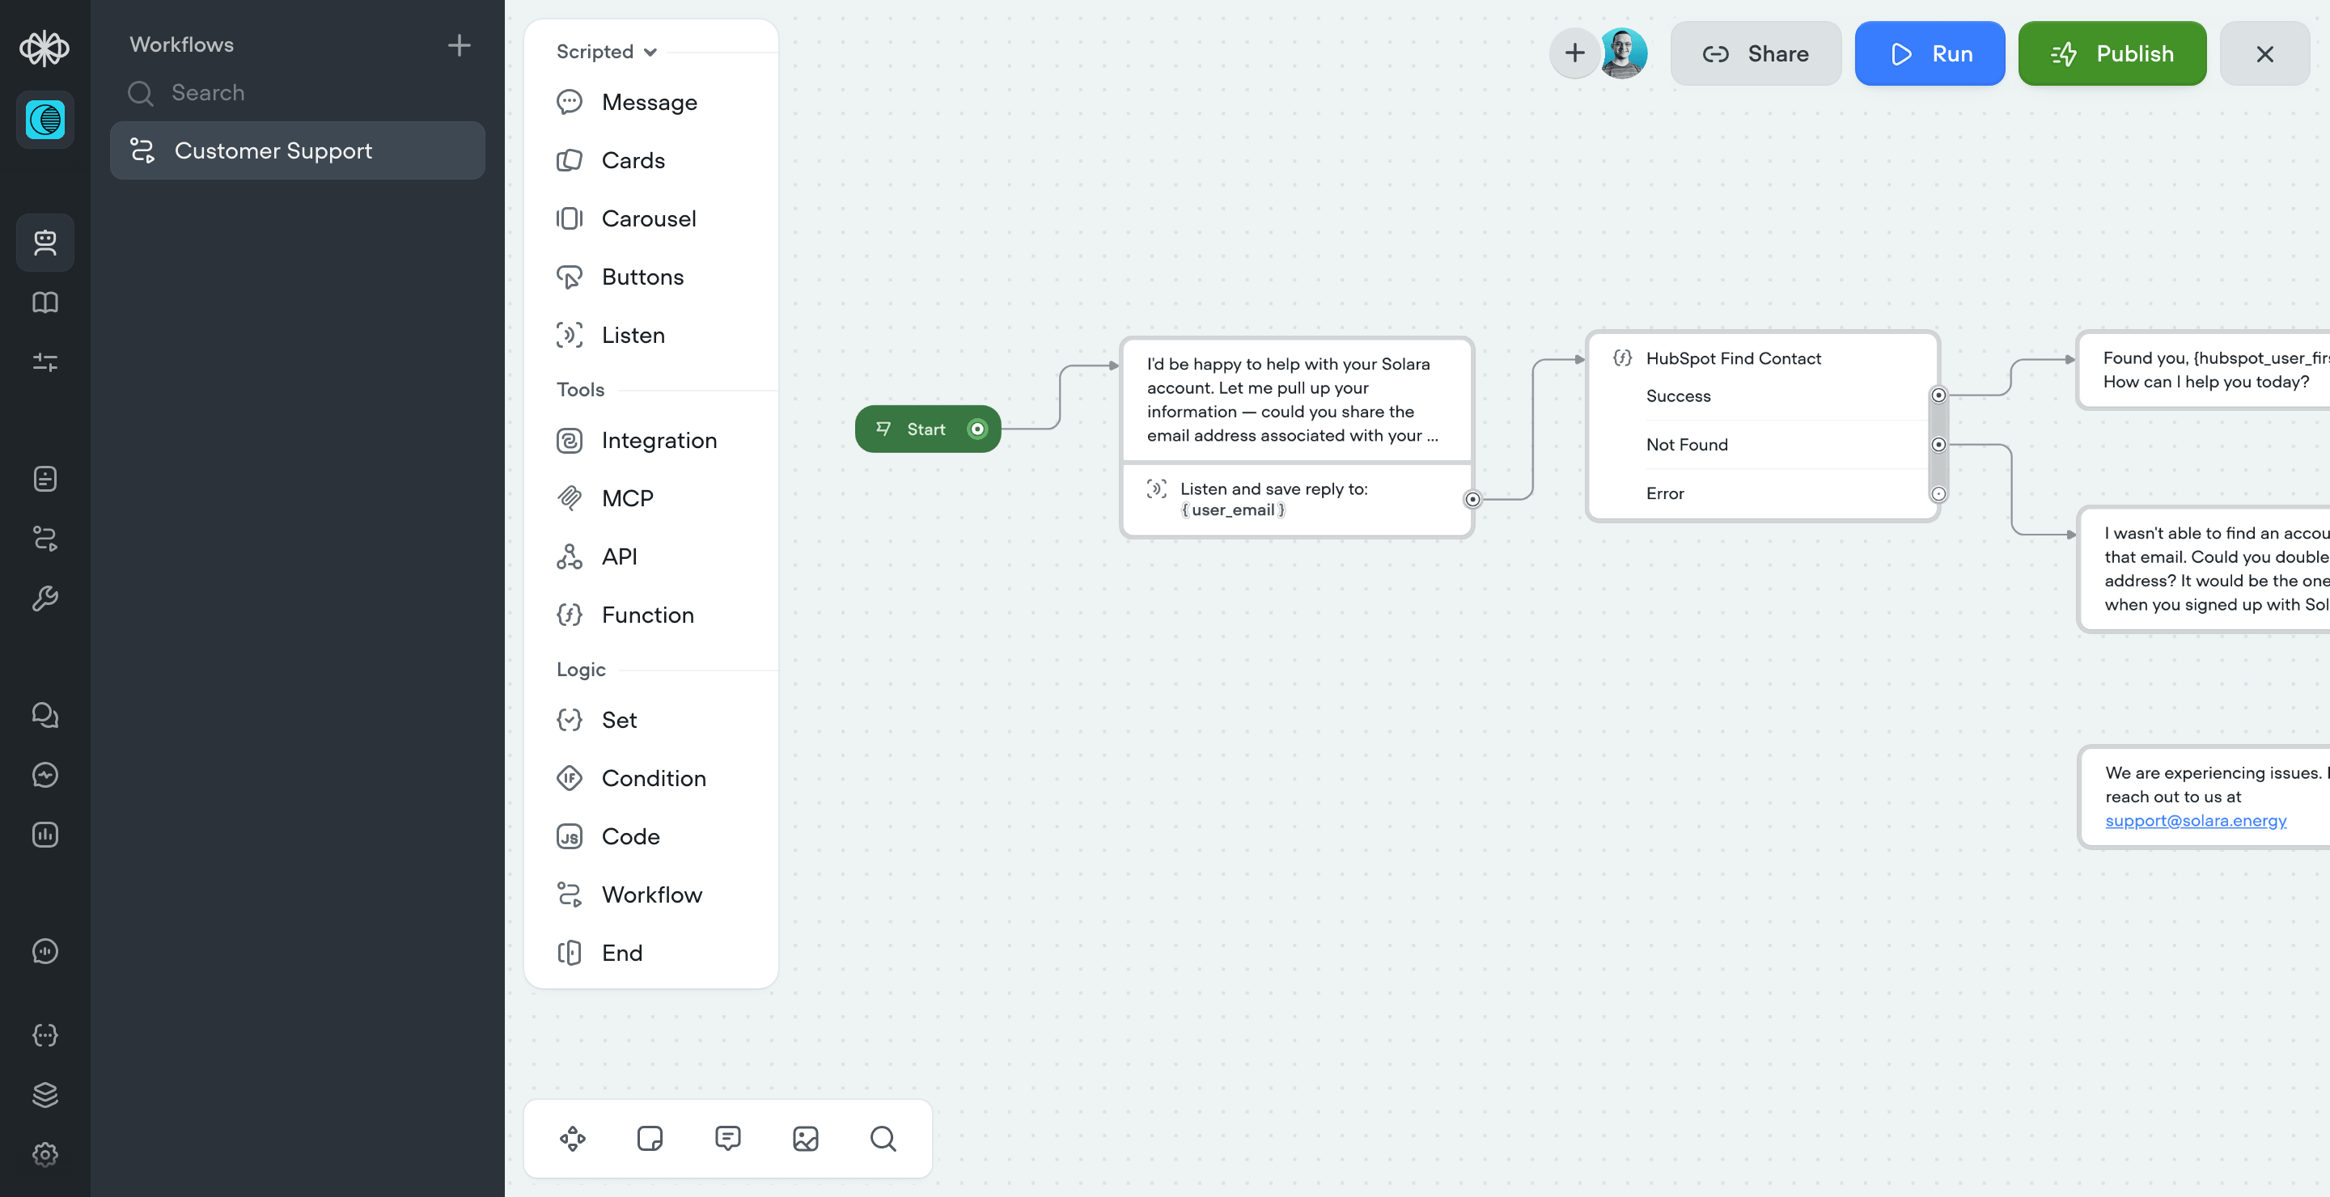This screenshot has width=2330, height=1197.
Task: Click the canvas search magnifier icon
Action: pos(883,1138)
